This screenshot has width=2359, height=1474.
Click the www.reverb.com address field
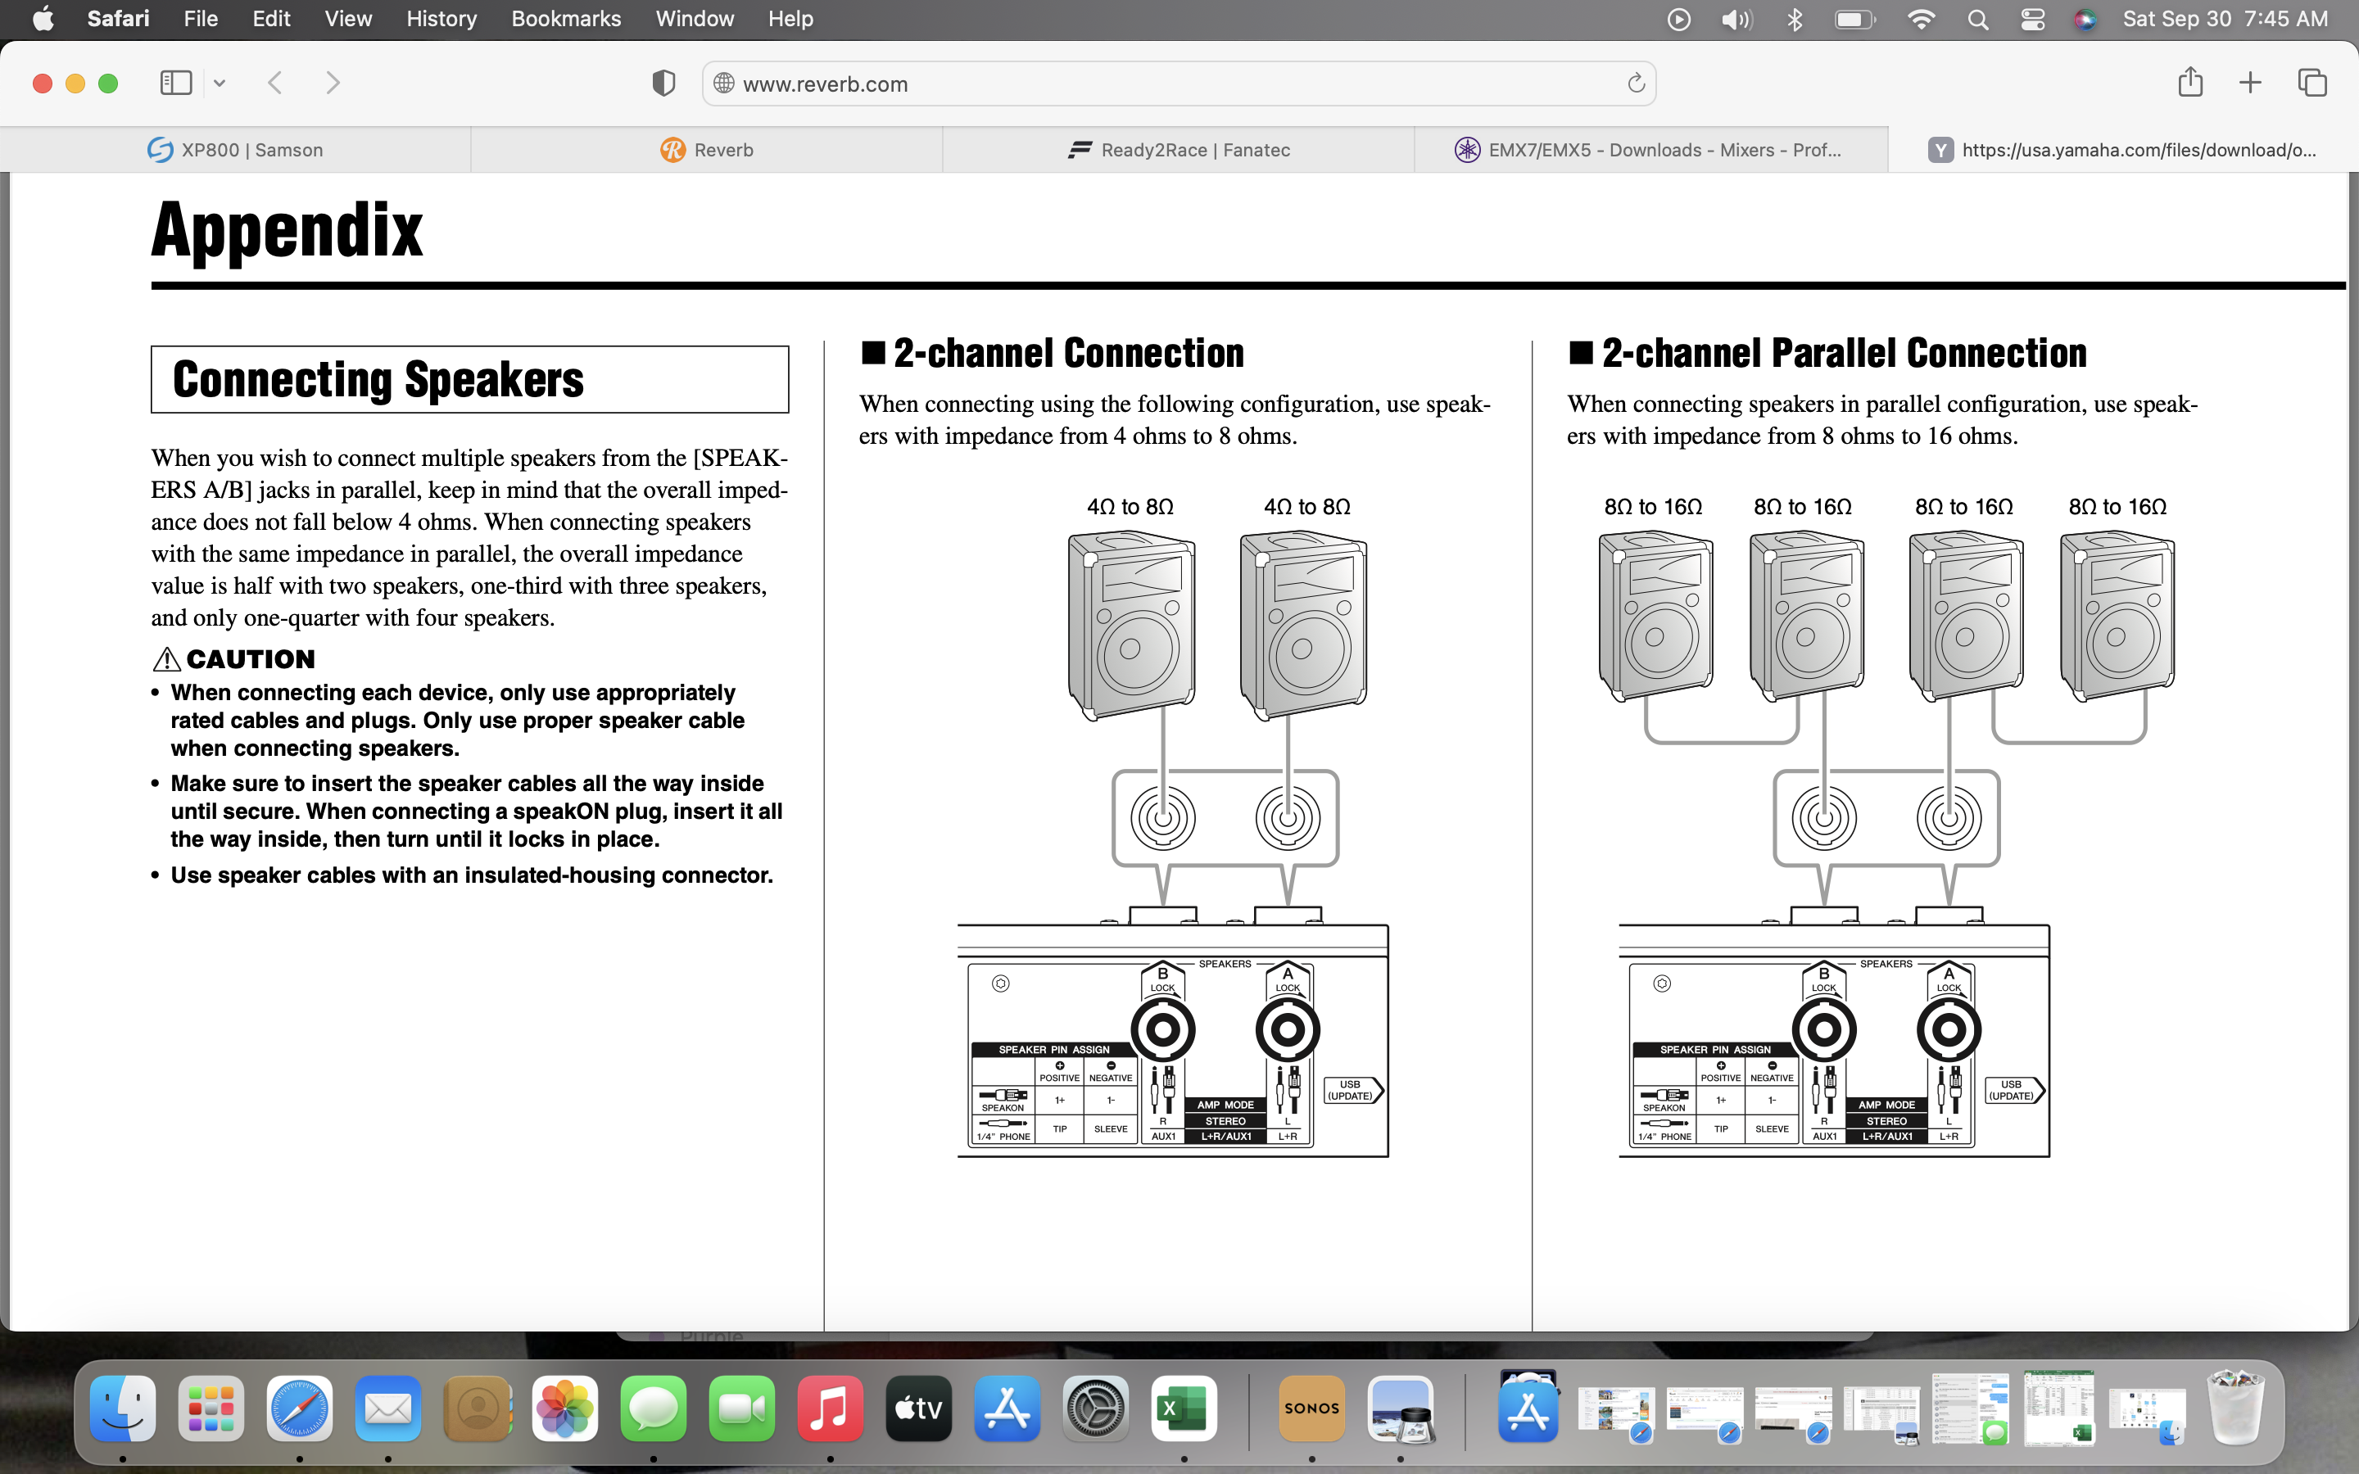point(1170,84)
